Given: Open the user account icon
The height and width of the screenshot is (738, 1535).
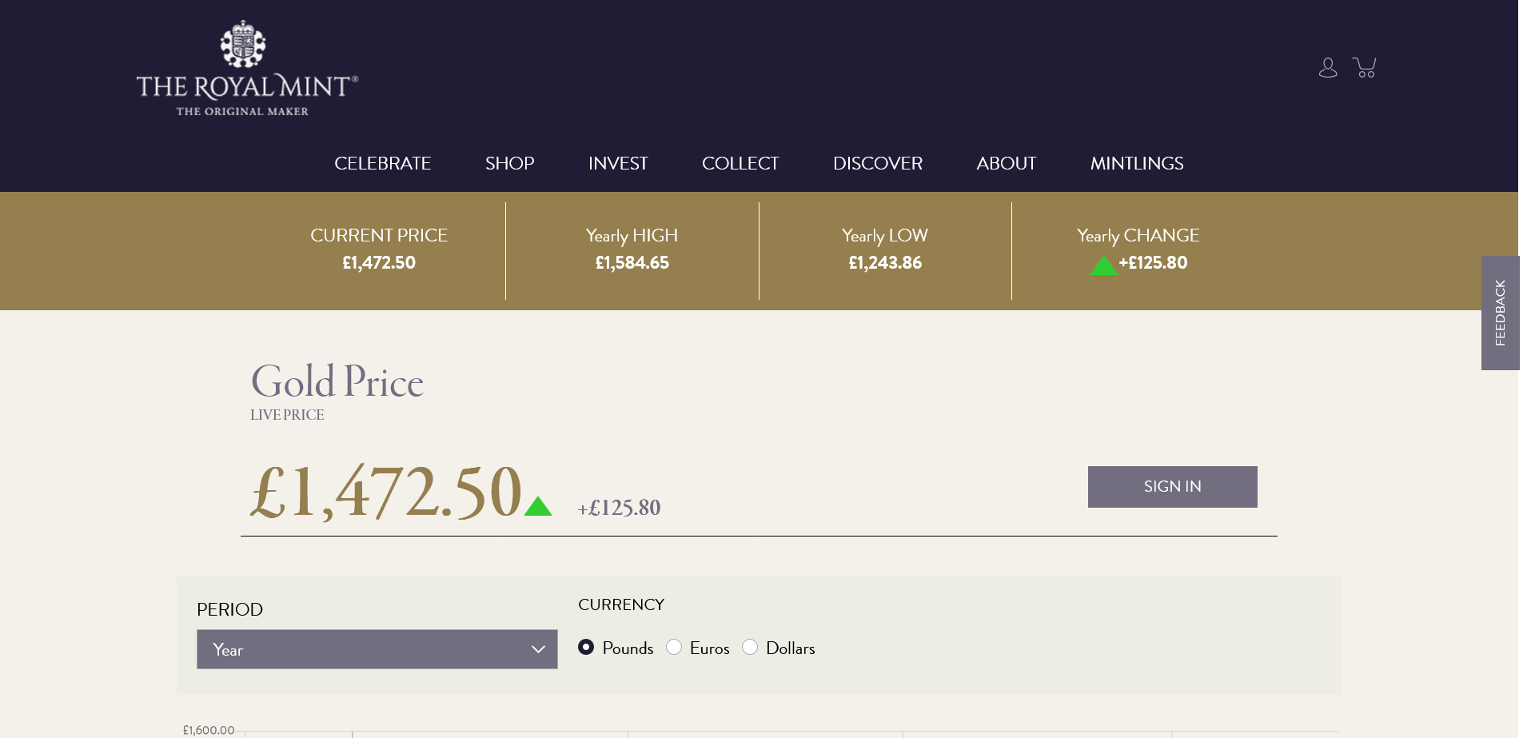Looking at the screenshot, I should [1327, 68].
